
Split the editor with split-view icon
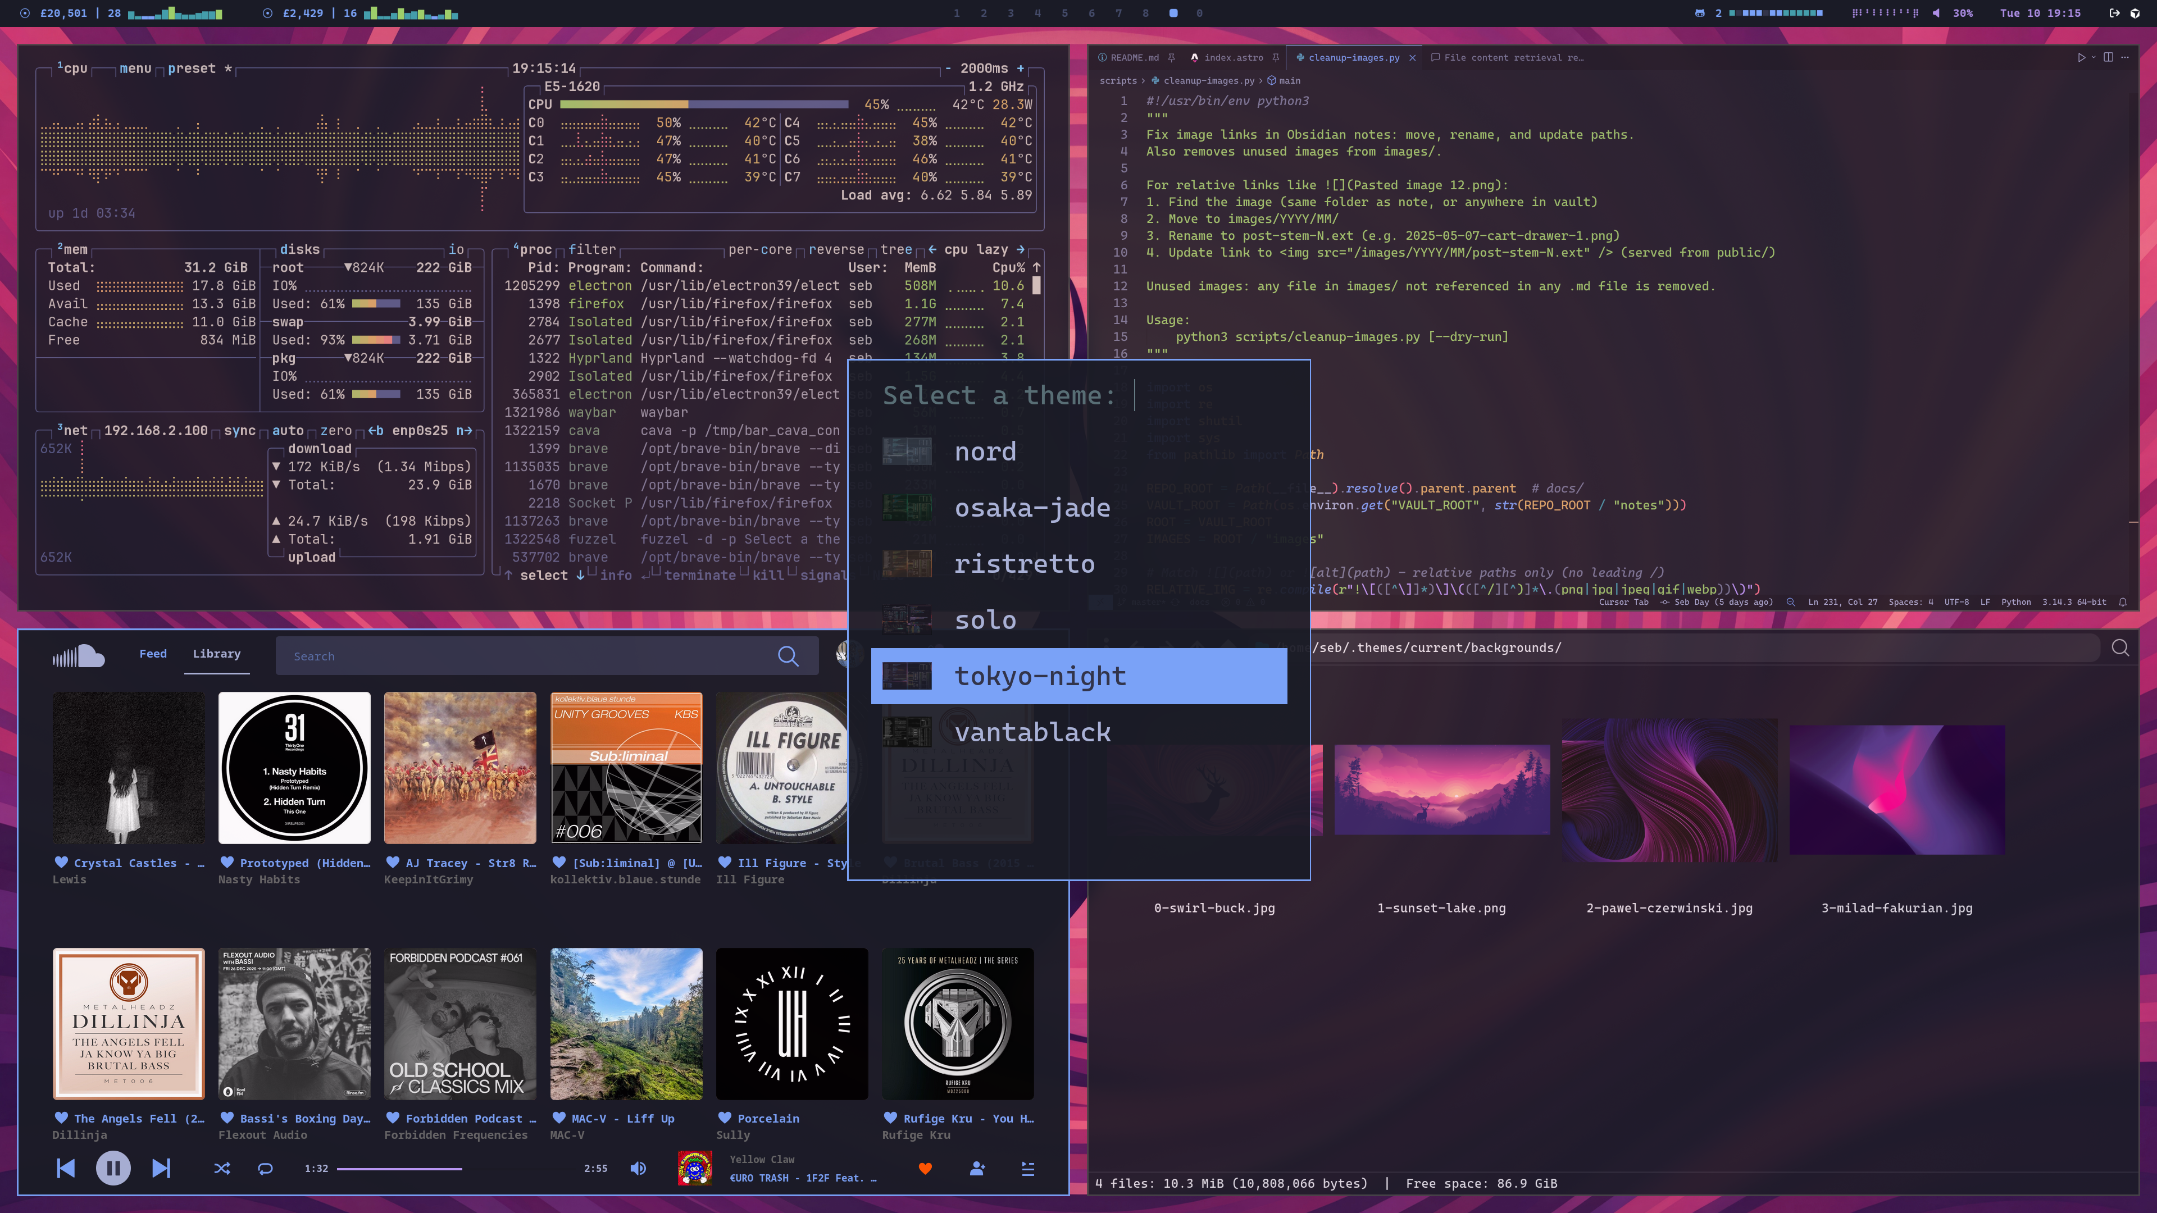pos(2109,57)
